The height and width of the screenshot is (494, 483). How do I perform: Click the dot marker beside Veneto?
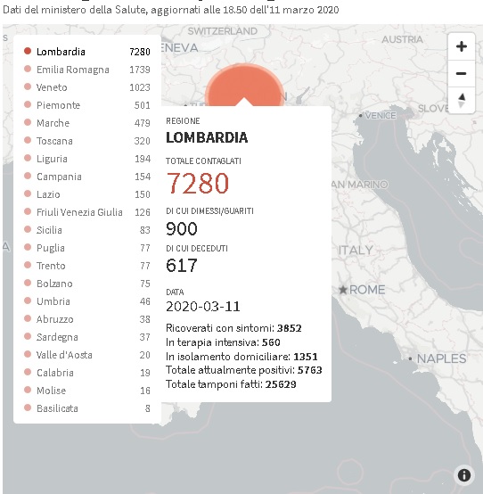click(28, 86)
